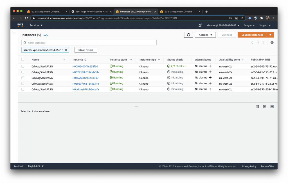Viewport: 288px width, 183px height.
Task: Switch to the Apache Test Page tab
Action: (x=91, y=11)
